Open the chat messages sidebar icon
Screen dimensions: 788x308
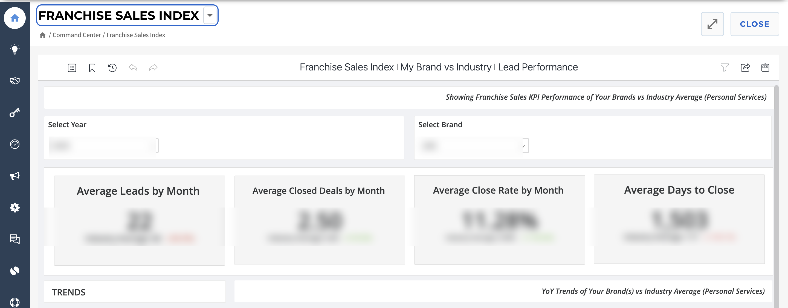(15, 239)
